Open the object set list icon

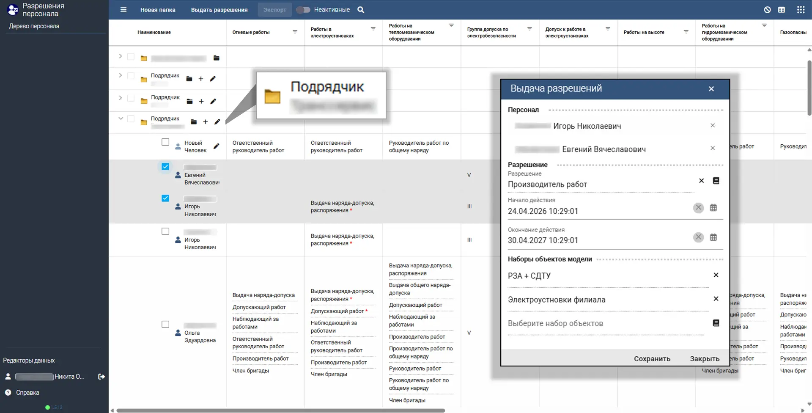point(716,323)
